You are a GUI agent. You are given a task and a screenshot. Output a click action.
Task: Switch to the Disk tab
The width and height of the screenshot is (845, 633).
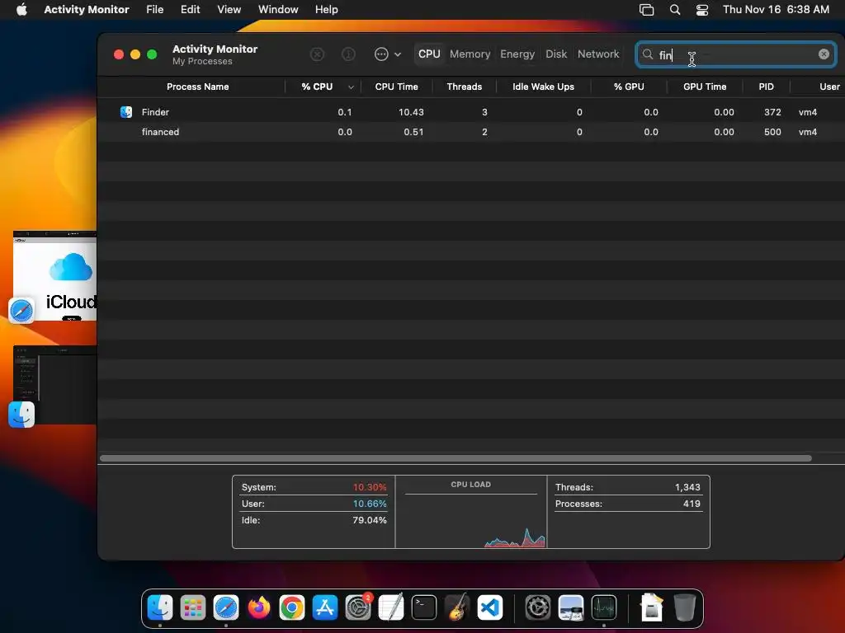556,54
